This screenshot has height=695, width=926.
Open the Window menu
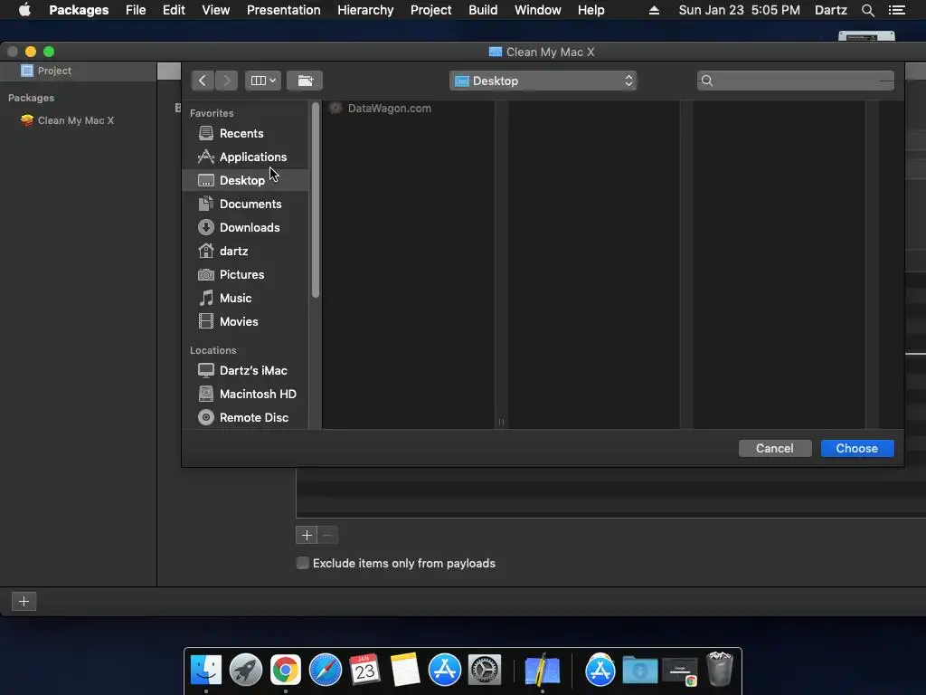[x=538, y=10]
